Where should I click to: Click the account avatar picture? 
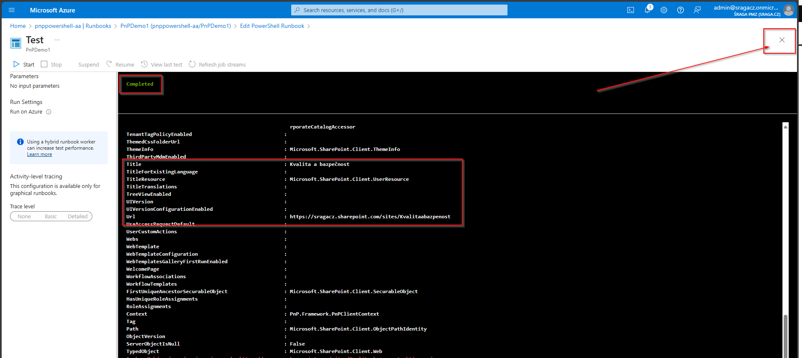coord(788,10)
